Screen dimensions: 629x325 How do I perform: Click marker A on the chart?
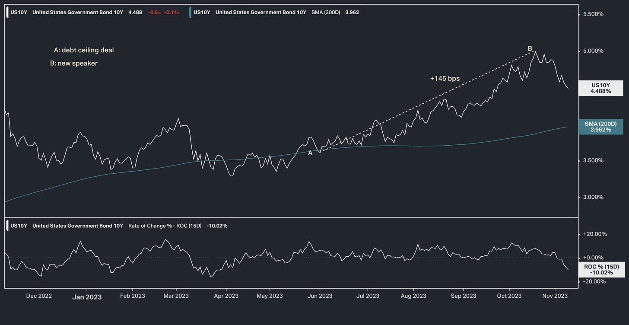[310, 153]
